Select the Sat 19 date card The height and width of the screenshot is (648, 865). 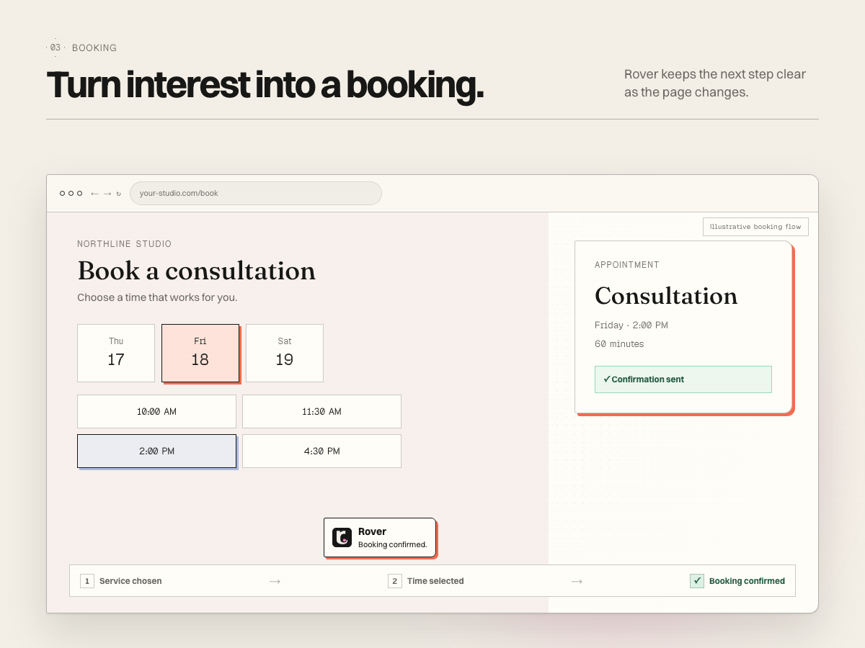285,353
